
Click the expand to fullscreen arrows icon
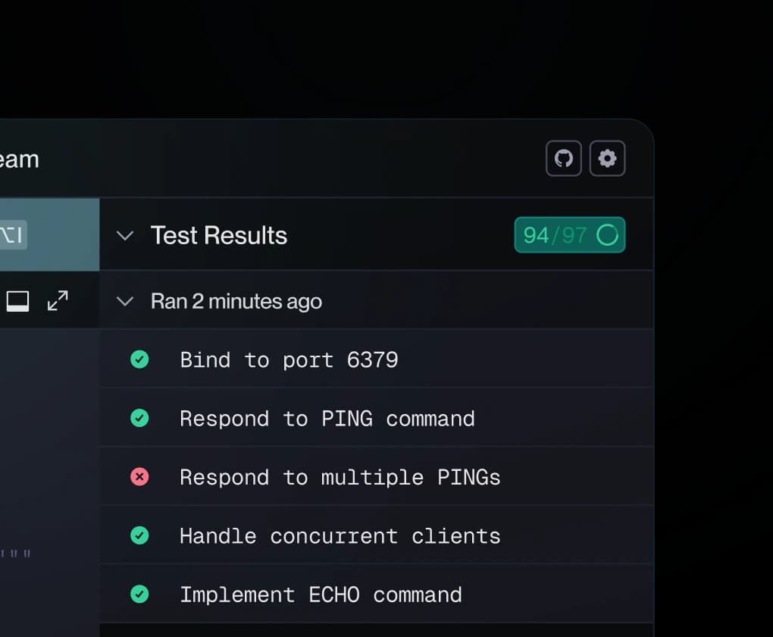pyautogui.click(x=58, y=301)
